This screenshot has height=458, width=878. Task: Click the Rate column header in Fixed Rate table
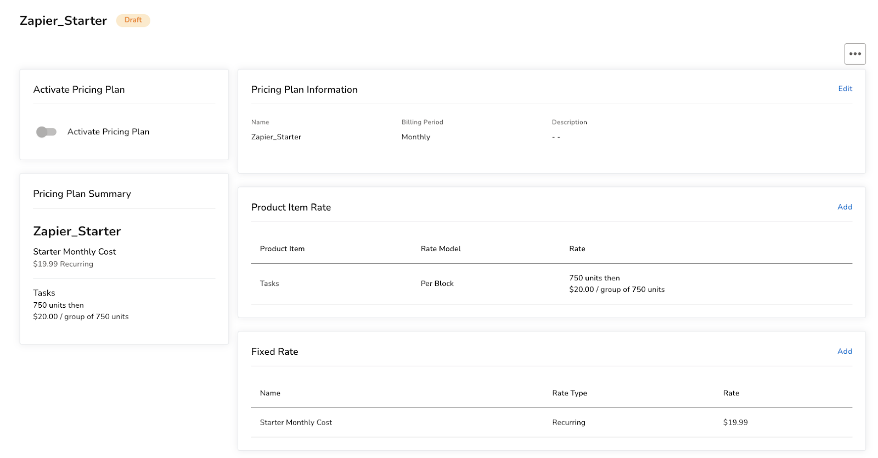pyautogui.click(x=731, y=393)
